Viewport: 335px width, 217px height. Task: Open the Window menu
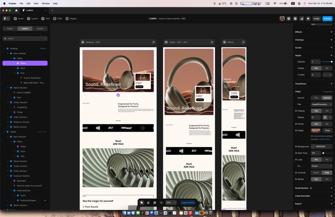(x=46, y=3)
